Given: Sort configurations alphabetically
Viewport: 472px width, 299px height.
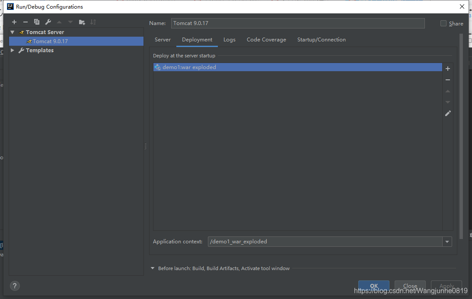Looking at the screenshot, I should tap(93, 22).
